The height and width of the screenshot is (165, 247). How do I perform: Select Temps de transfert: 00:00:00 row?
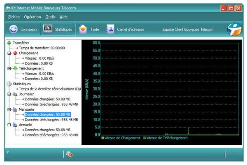click(42, 48)
